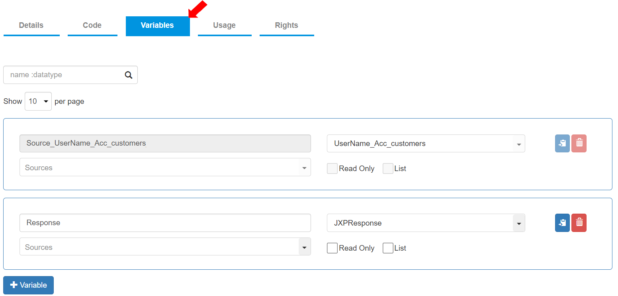
Task: Go to the Usage tab
Action: pyautogui.click(x=224, y=25)
